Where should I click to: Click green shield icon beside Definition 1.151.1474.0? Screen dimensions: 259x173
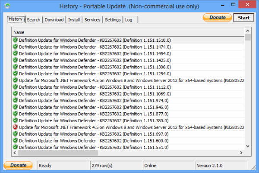pos(15,47)
